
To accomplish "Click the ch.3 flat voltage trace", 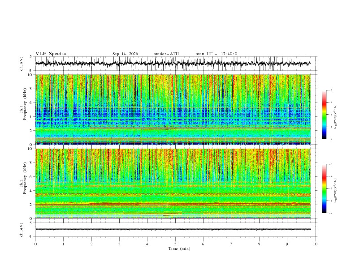I will coord(173,229).
